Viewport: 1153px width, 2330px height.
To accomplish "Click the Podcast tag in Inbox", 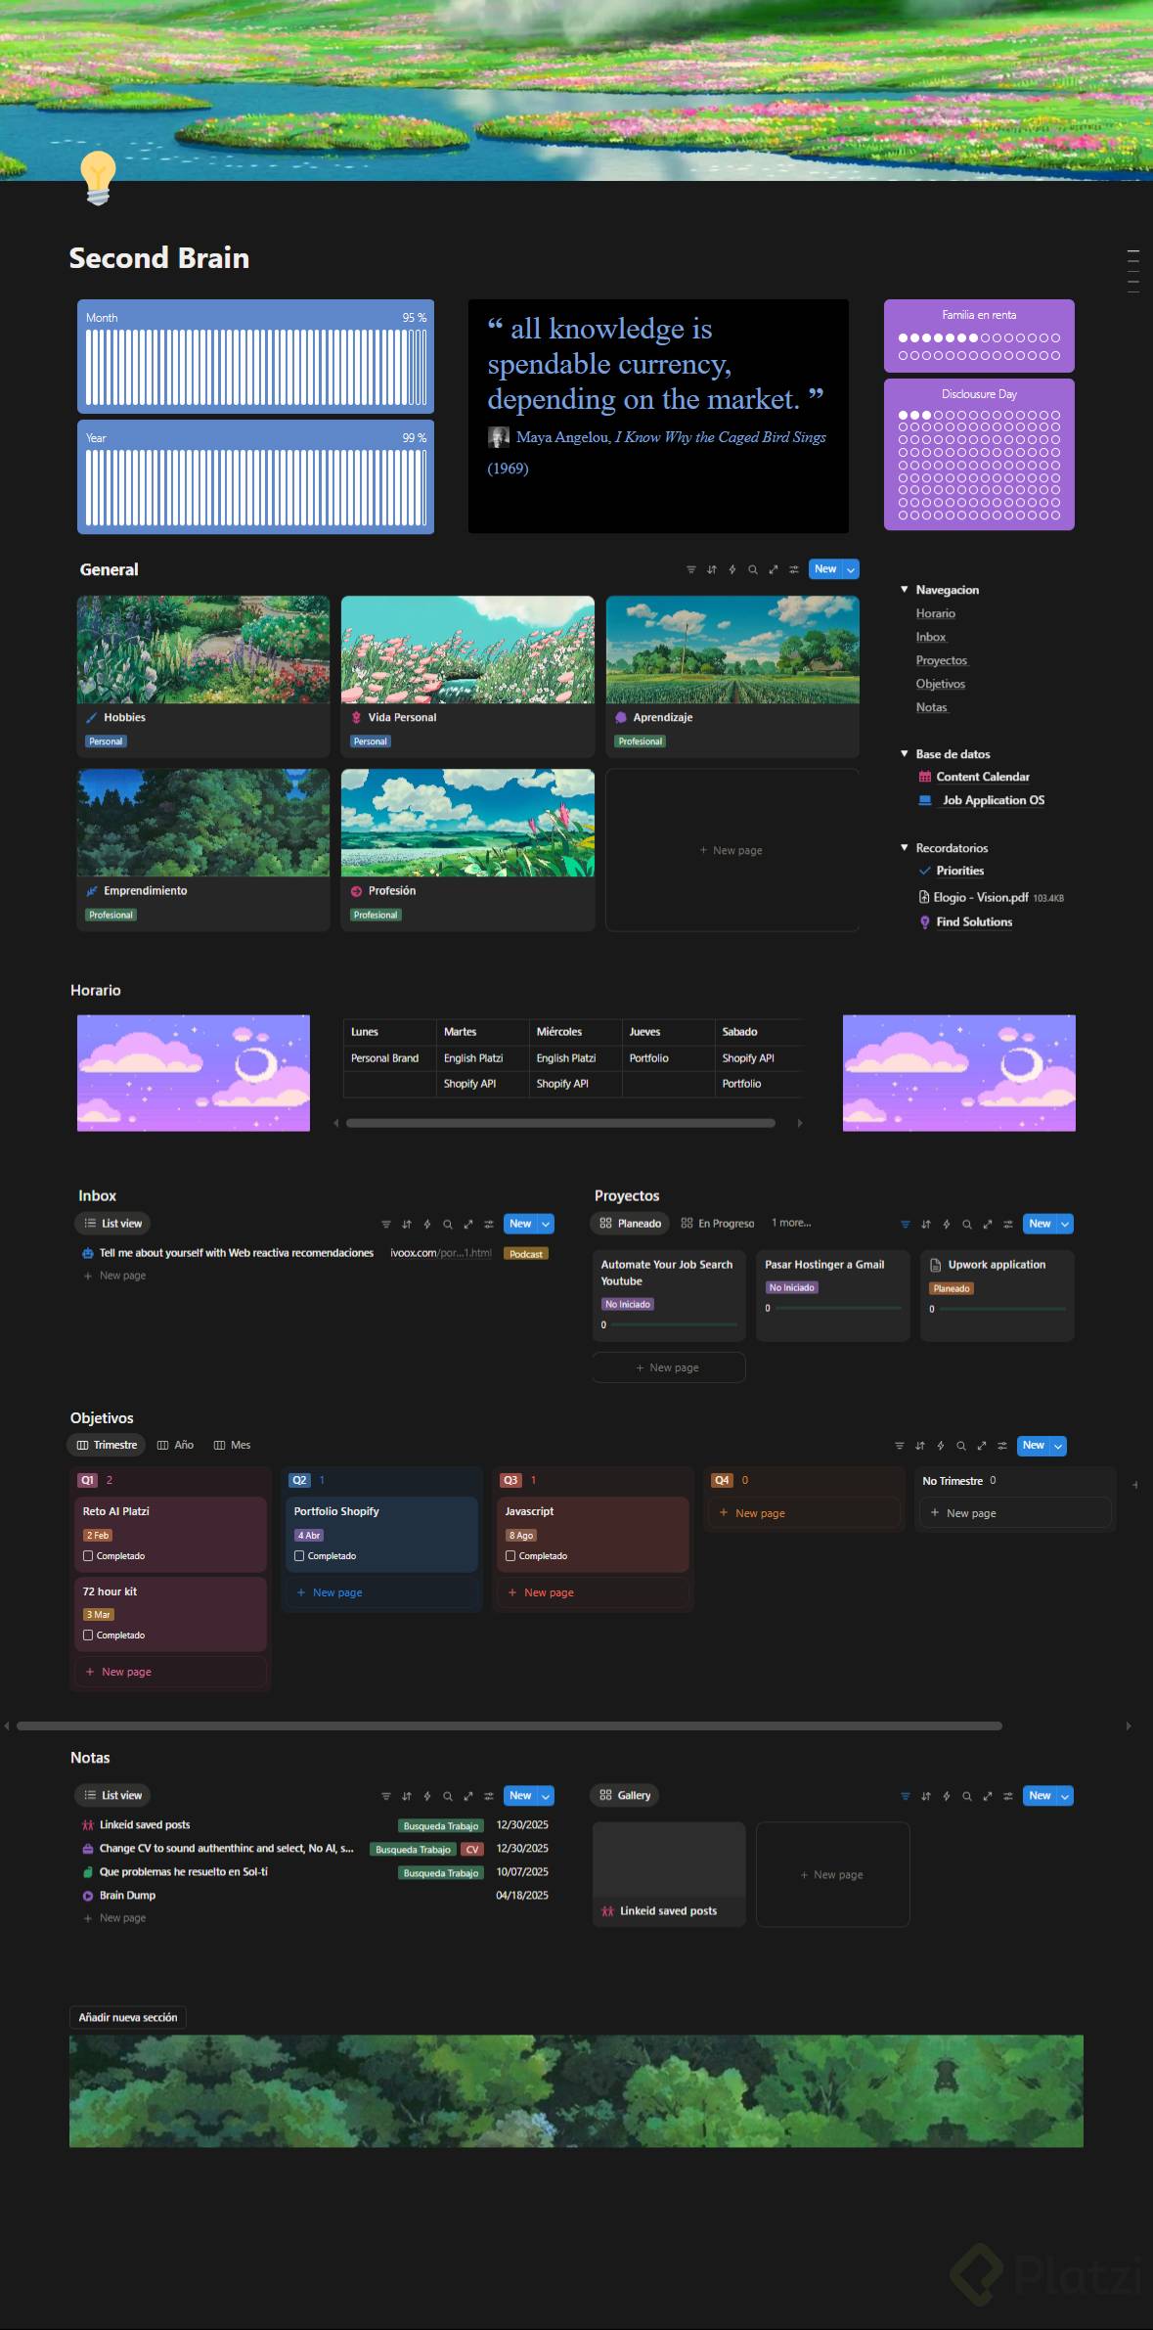I will point(526,1253).
